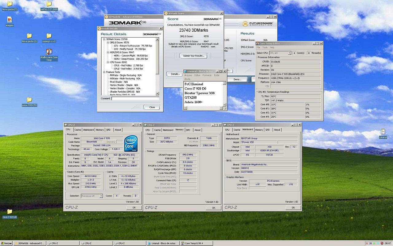Open SPD tab in middle CPU-Z Memory window

pyautogui.click(x=188, y=130)
